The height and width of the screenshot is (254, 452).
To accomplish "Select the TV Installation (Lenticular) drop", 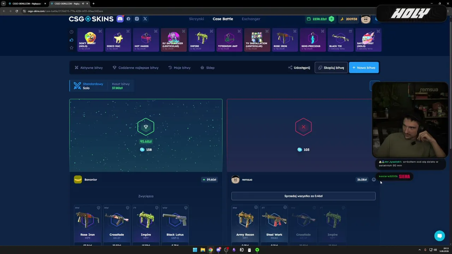I will (x=257, y=40).
